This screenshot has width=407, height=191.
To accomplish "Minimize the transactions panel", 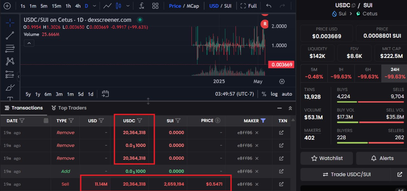I will pos(279,108).
